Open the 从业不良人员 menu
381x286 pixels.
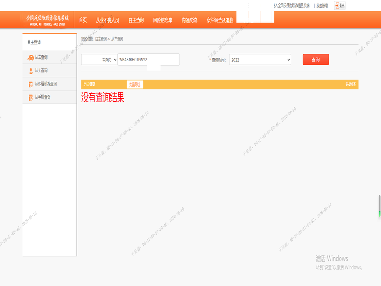[108, 20]
